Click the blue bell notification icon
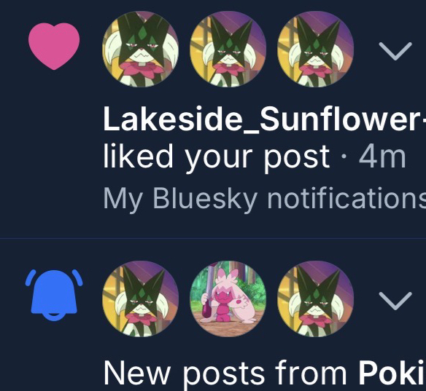 pyautogui.click(x=54, y=295)
